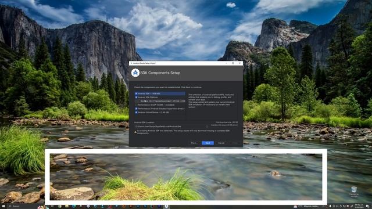Browse for SDK location folder icon
This screenshot has height=209, width=372.
[x=207, y=127]
